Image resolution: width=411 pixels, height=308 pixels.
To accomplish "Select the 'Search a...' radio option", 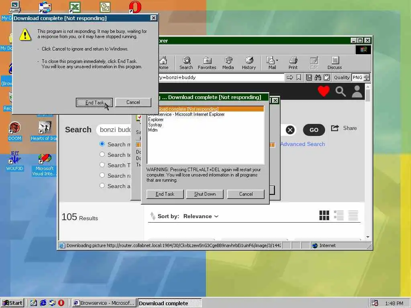I will [102, 186].
